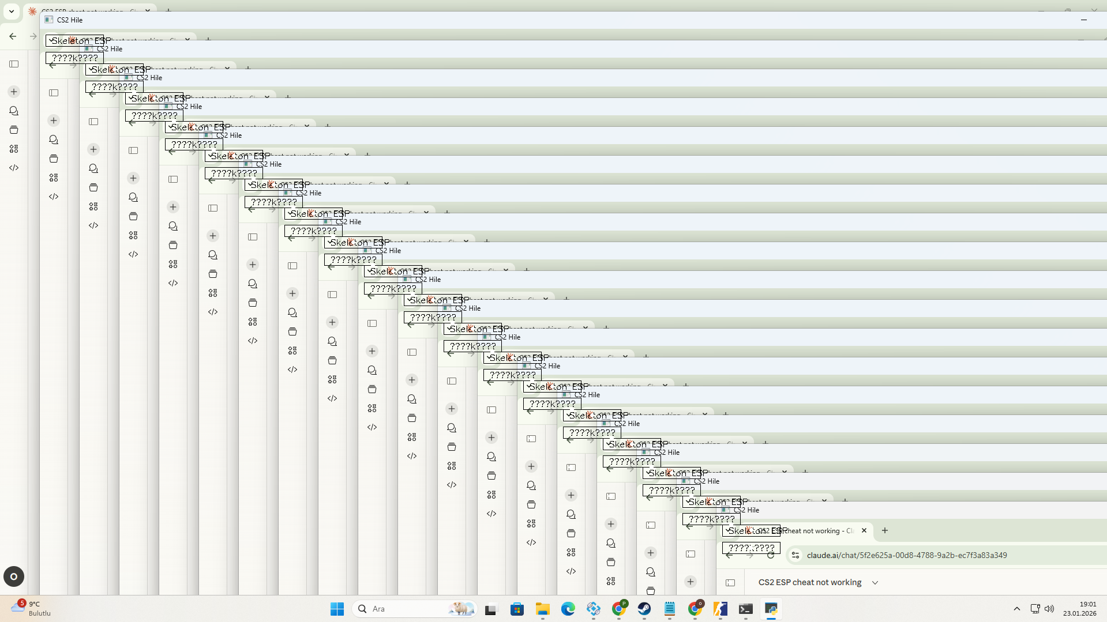Image resolution: width=1107 pixels, height=622 pixels.
Task: Open network settings from system tray
Action: (x=1035, y=609)
